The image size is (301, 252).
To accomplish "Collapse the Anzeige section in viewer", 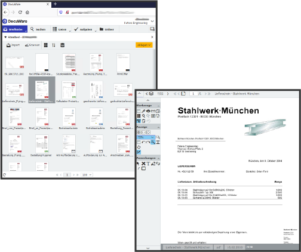I will [158, 127].
